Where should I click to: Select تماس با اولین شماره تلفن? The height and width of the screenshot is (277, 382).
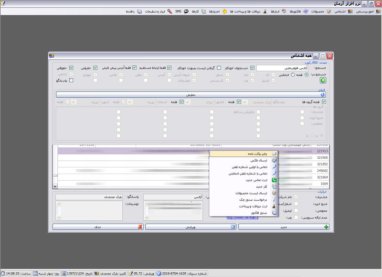244,167
